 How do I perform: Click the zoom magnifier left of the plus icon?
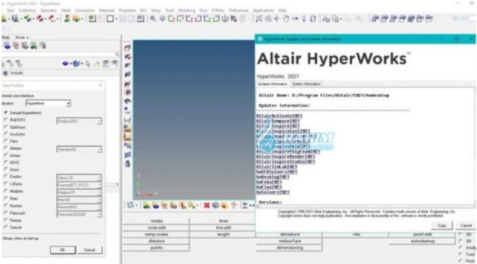[x=268, y=19]
